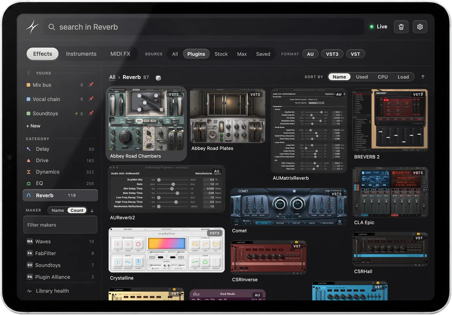
Task: Open the Vocal chain collection
Action: pyautogui.click(x=60, y=99)
